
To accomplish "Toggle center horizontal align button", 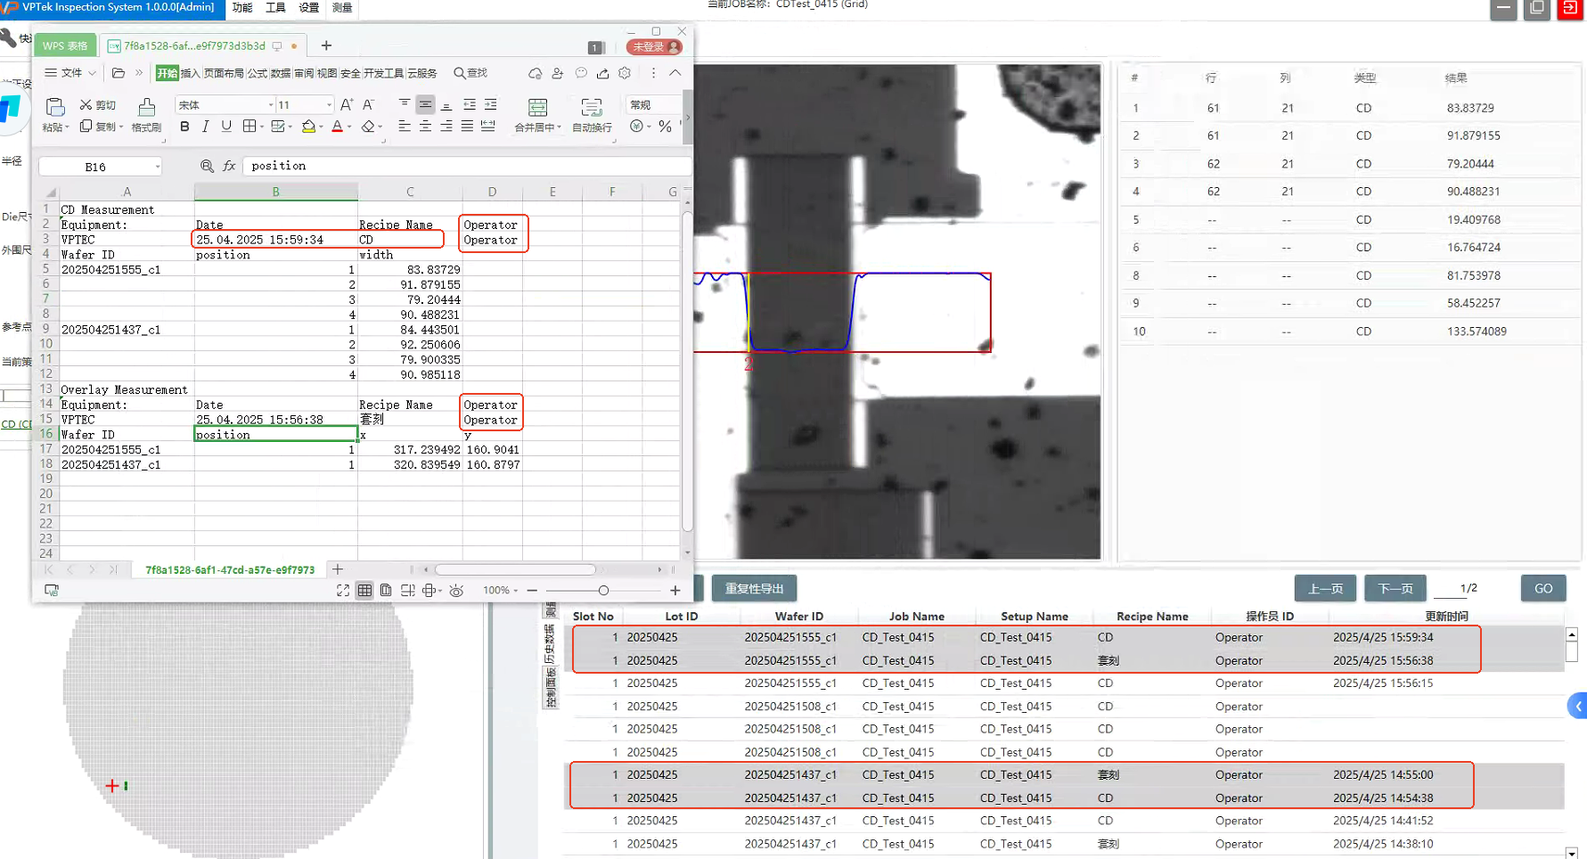I will [x=425, y=127].
